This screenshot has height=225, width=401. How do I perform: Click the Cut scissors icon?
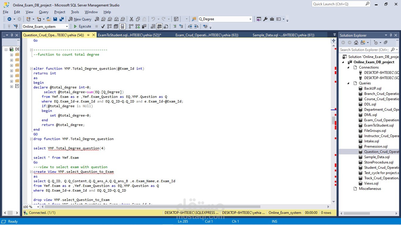[x=131, y=19]
